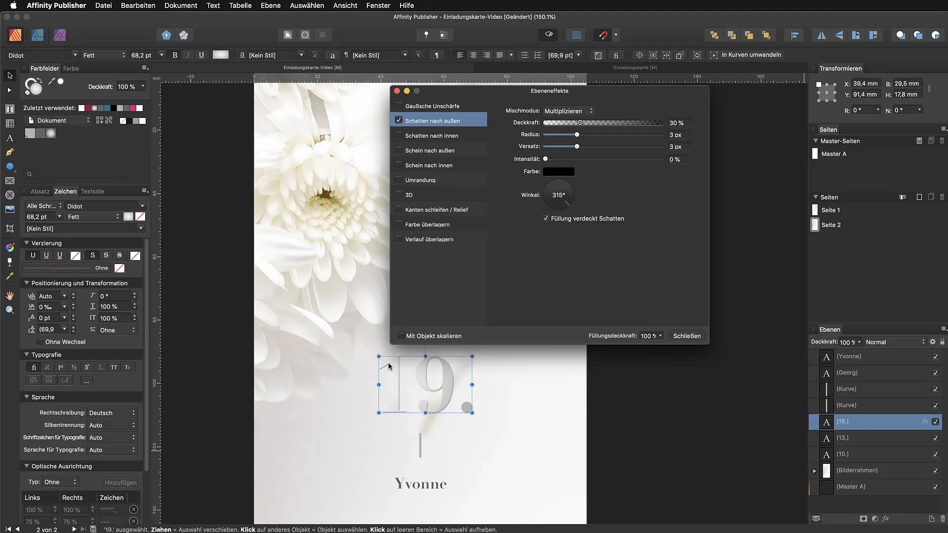This screenshot has height=533, width=948.
Task: Click In Kurven umwandeln button
Action: click(x=746, y=55)
